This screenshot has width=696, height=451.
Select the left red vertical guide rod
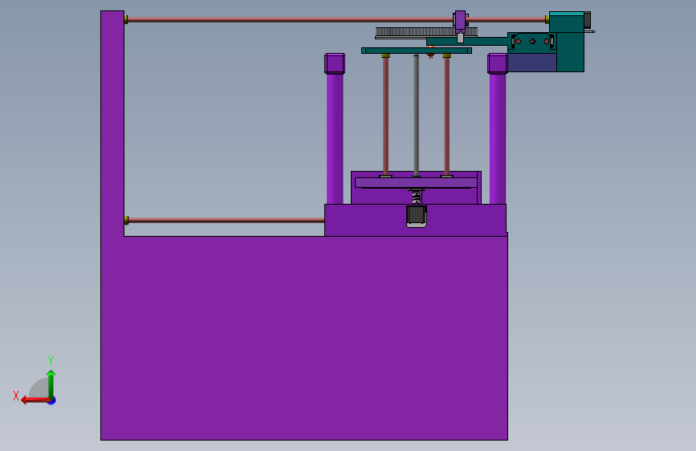tap(385, 116)
